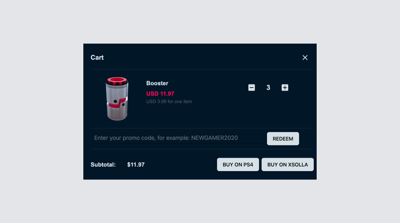Click the red cap of the Booster canister
The image size is (400, 223).
117,81
